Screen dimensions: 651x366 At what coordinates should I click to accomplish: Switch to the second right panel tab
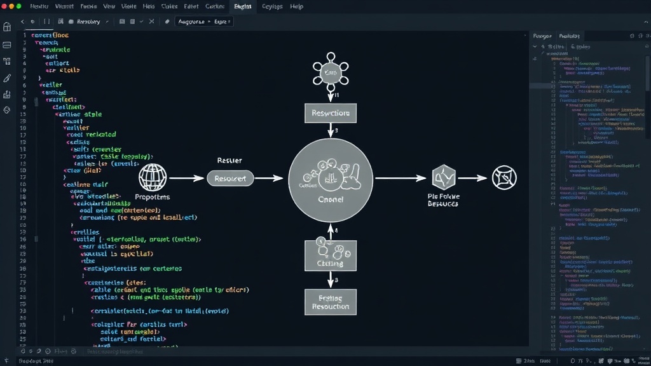point(569,36)
